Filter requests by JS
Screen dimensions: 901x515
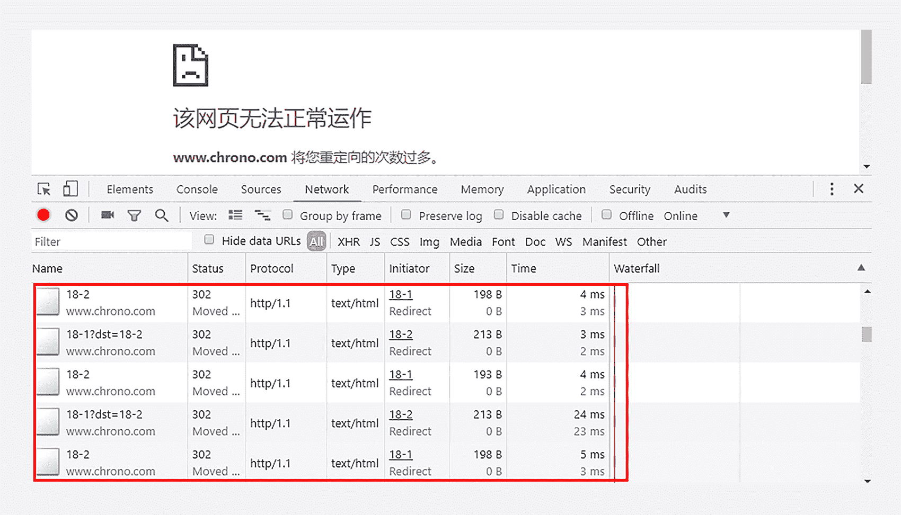pos(375,242)
